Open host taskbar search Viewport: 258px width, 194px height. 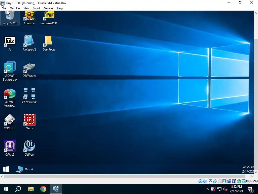click(18, 189)
